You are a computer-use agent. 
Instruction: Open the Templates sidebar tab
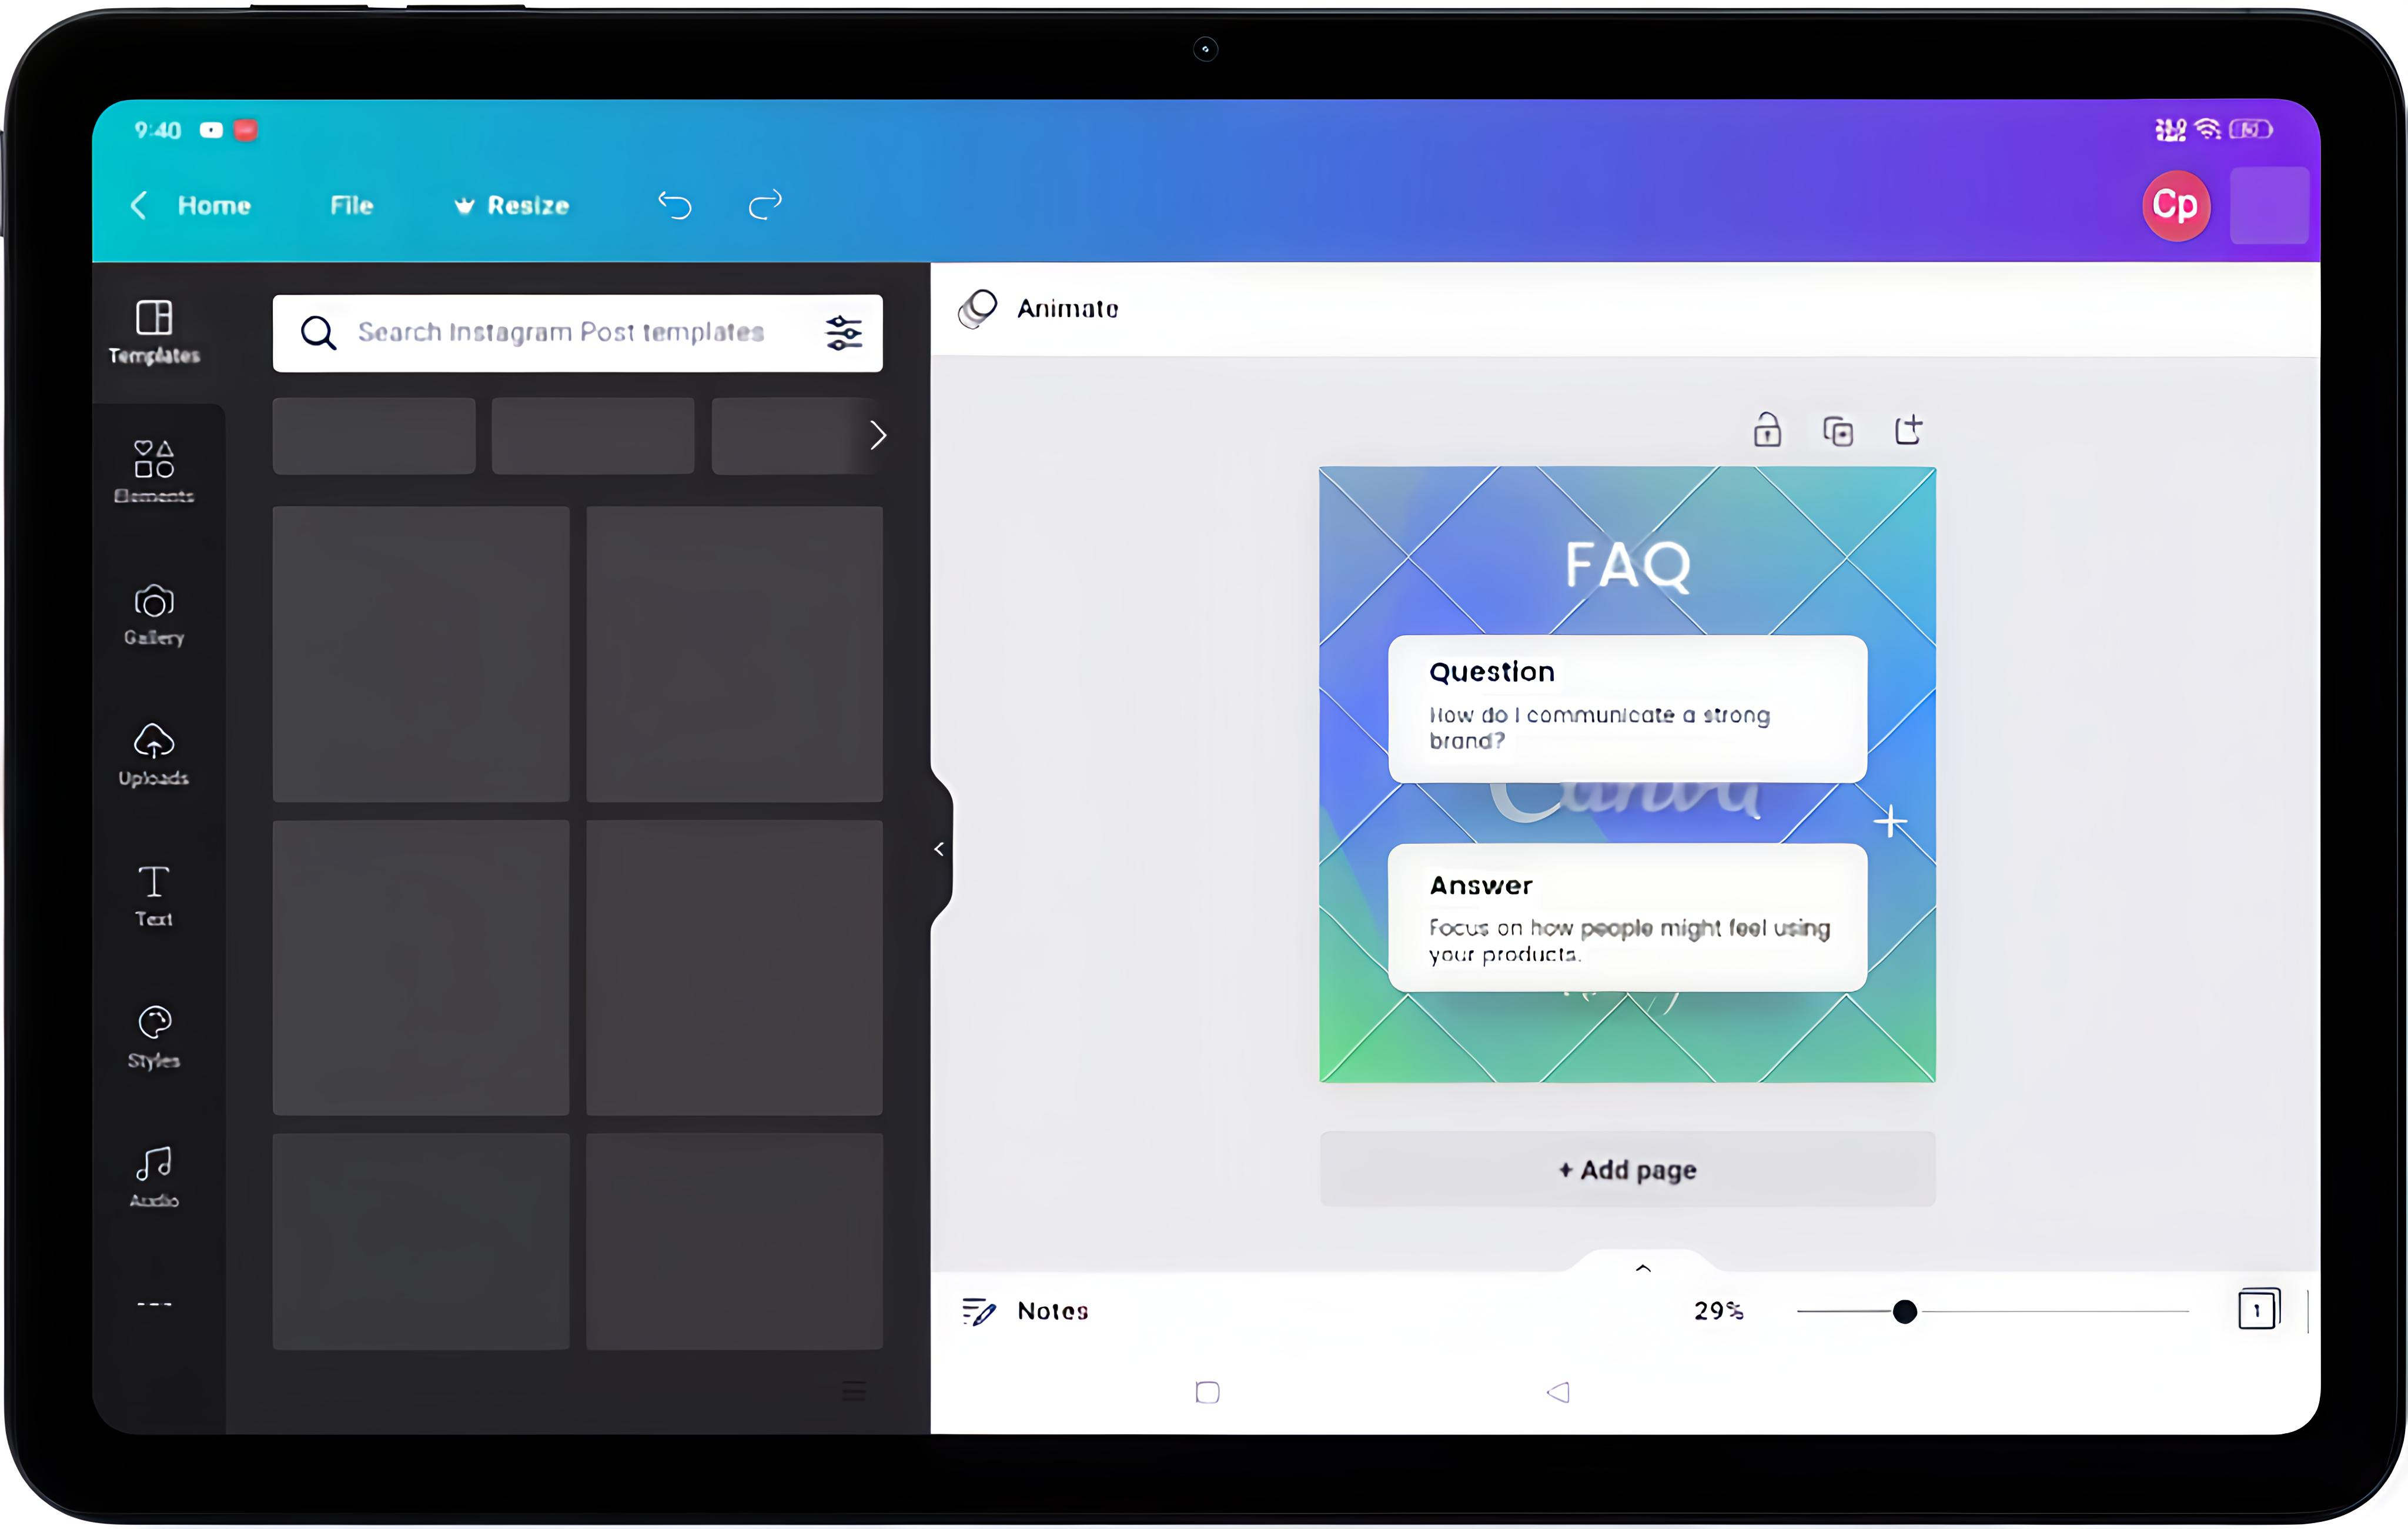pyautogui.click(x=154, y=332)
